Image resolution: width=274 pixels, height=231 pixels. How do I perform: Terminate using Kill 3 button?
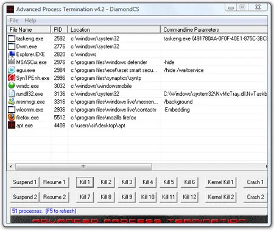(x=127, y=182)
